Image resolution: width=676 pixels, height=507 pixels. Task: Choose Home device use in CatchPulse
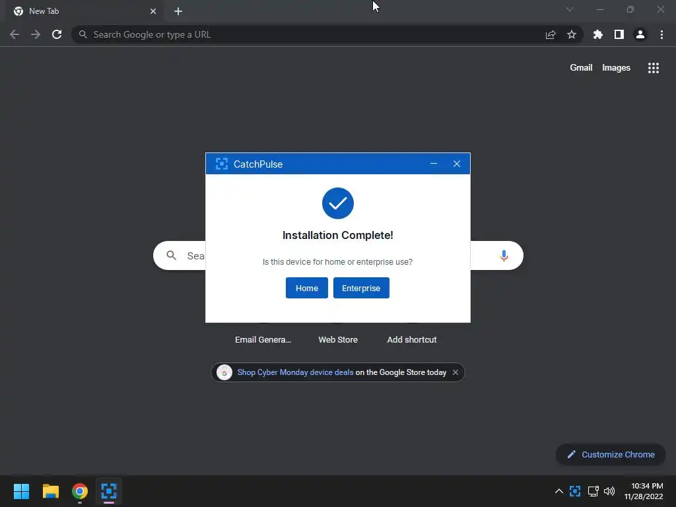[x=306, y=288]
